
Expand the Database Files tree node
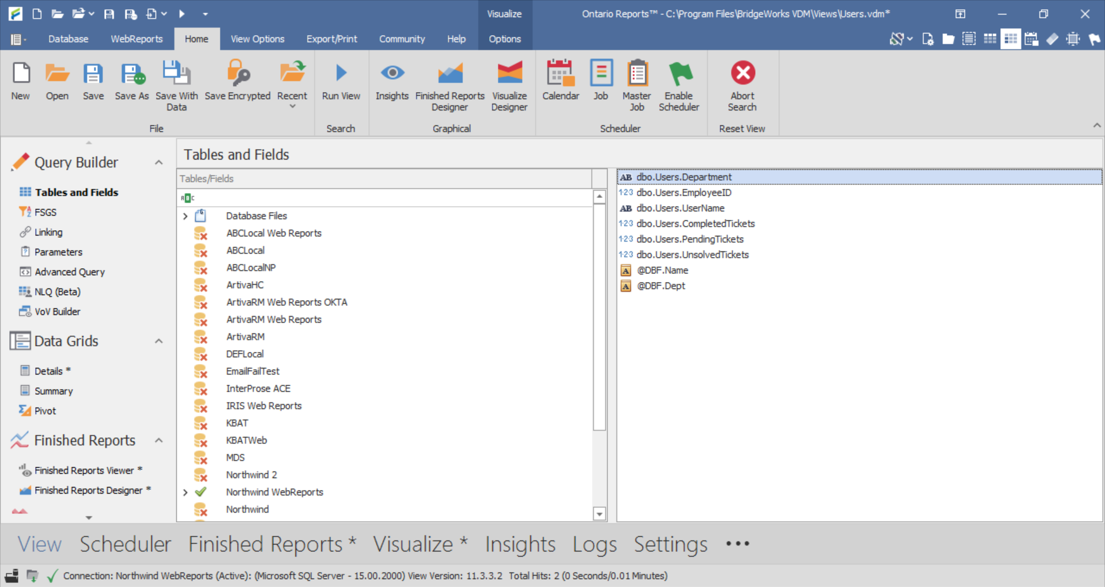point(185,216)
